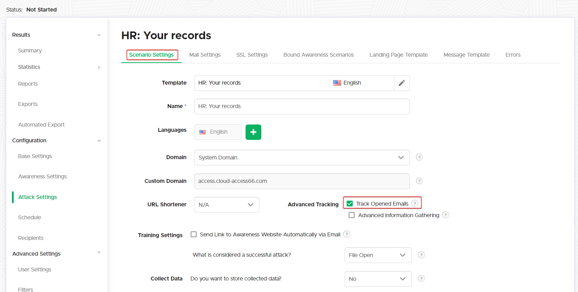The width and height of the screenshot is (578, 292).
Task: Expand the Statistics sidebar submenu arrow
Action: 99,67
